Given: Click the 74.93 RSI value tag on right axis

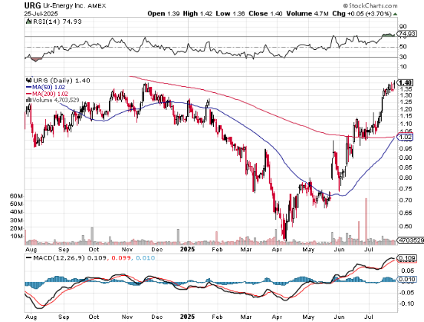Looking at the screenshot, I should (407, 34).
